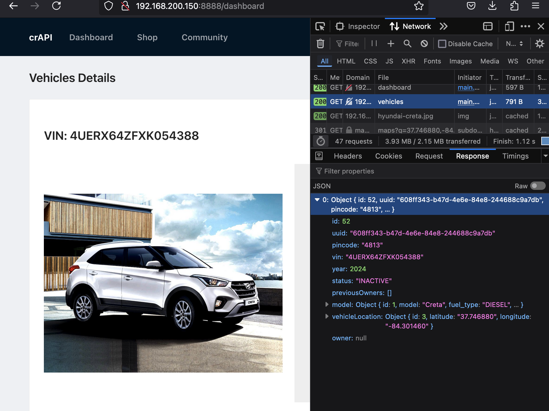Select the hyundai-creta.jpg request row
This screenshot has height=411, width=549.
[x=430, y=116]
